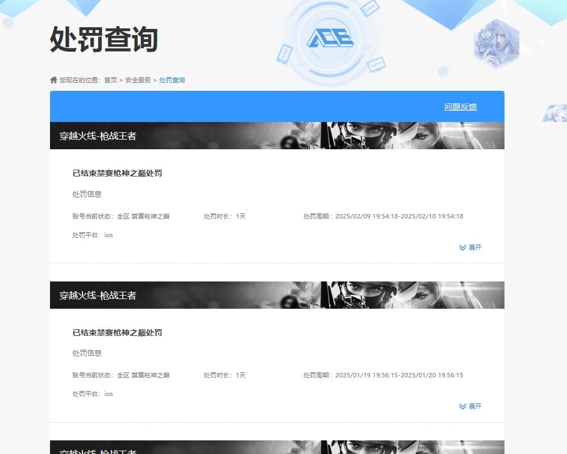Image resolution: width=567 pixels, height=454 pixels.
Task: Expand the 2025/01/19 penalty record via 展开
Action: coord(470,406)
